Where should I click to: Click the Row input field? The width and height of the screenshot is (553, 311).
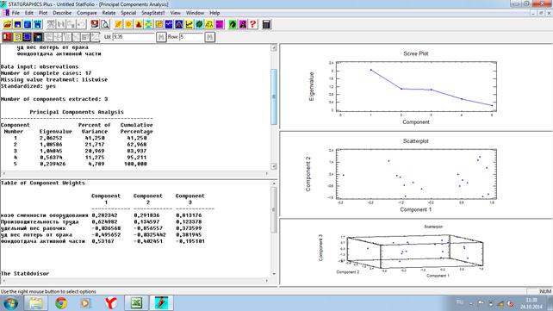click(191, 37)
